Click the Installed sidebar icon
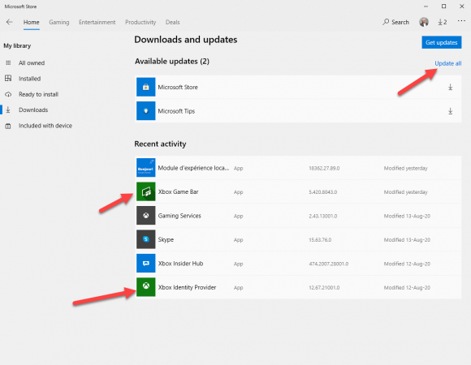Image resolution: width=471 pixels, height=365 pixels. (x=8, y=79)
